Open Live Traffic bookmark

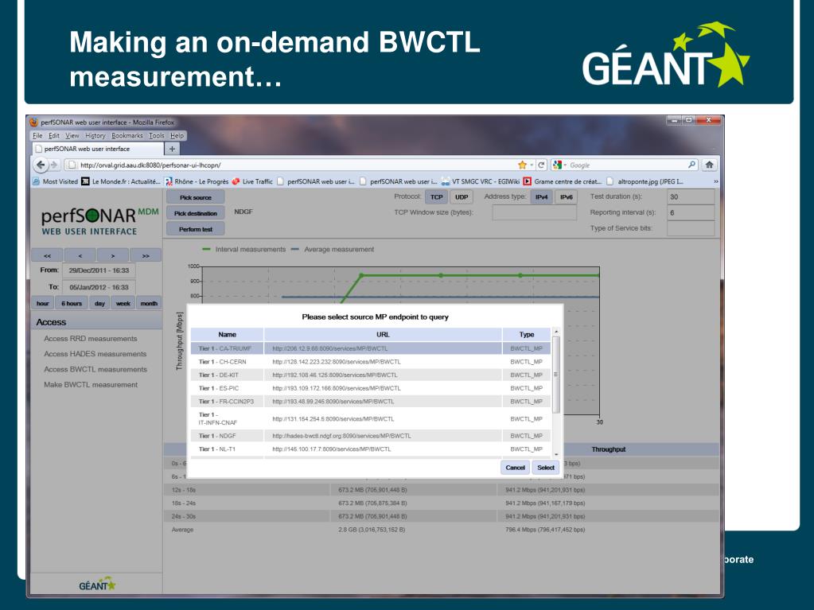tap(252, 181)
